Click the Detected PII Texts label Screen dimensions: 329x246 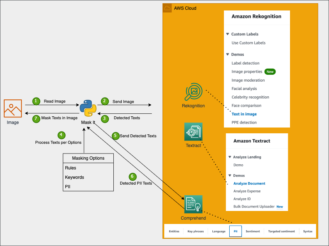click(x=136, y=183)
